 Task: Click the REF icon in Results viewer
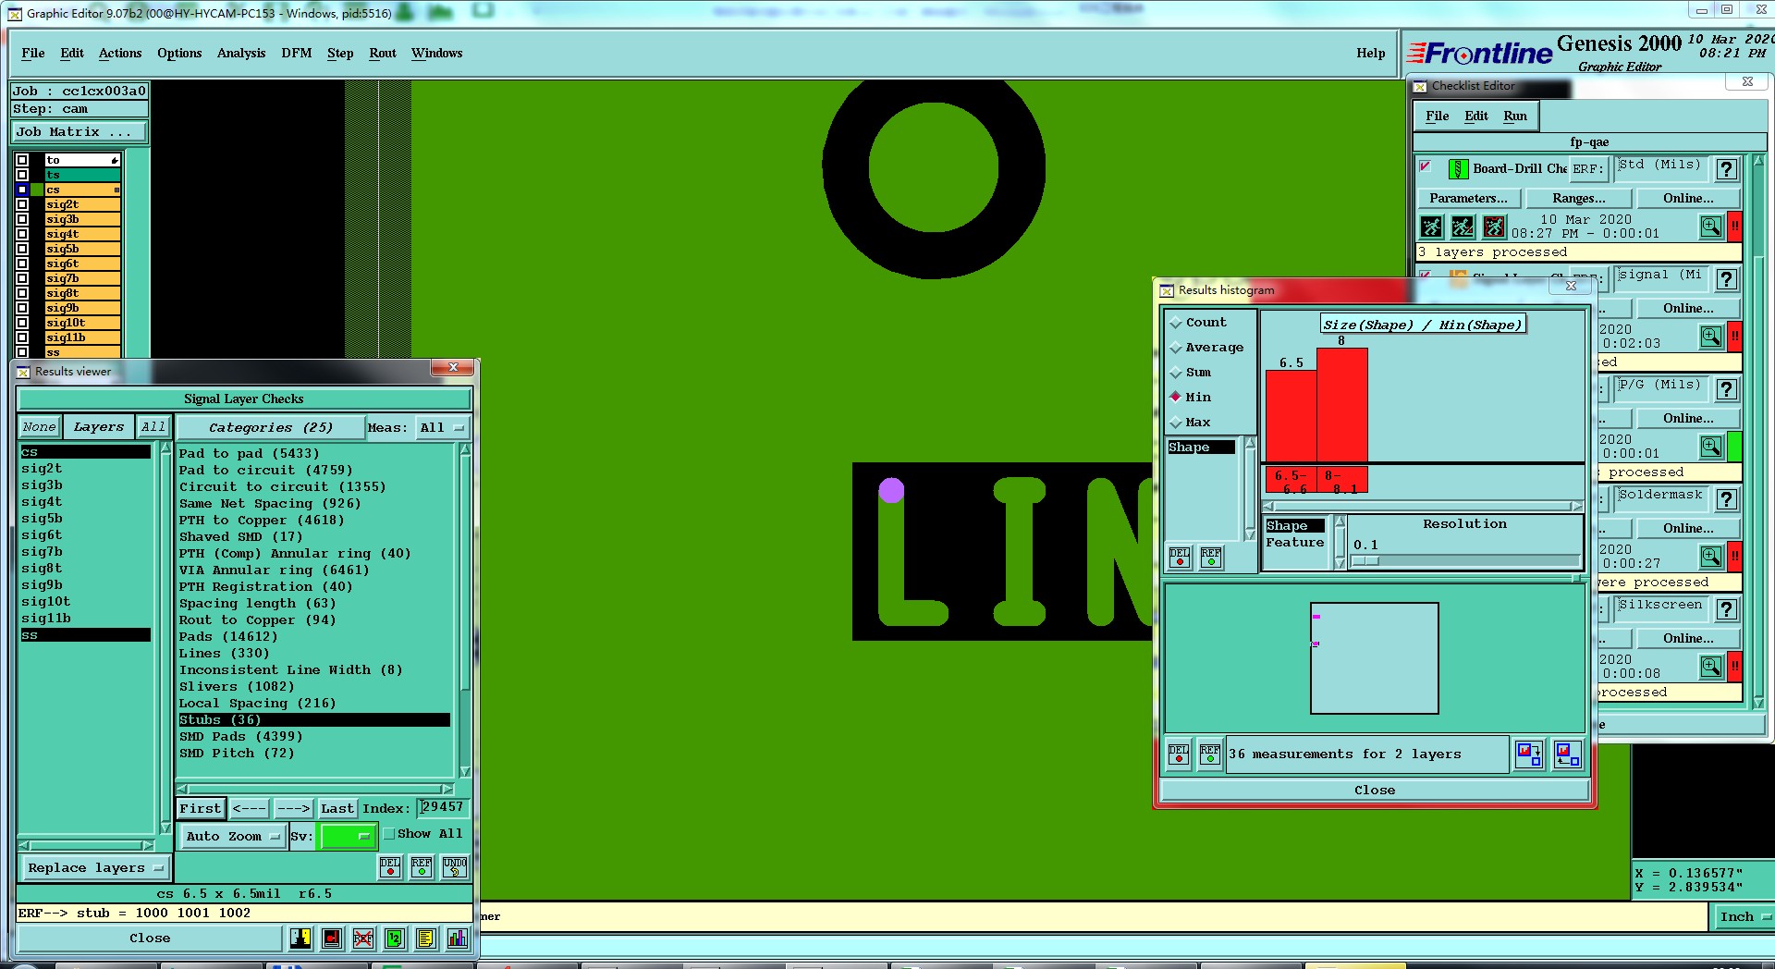(x=422, y=866)
